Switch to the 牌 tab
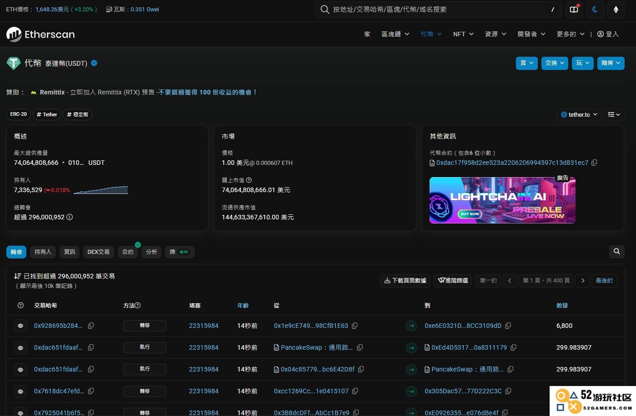Viewport: 636px width, 416px height. [x=180, y=252]
